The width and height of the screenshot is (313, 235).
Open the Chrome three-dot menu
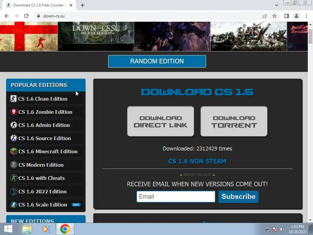tap(306, 16)
